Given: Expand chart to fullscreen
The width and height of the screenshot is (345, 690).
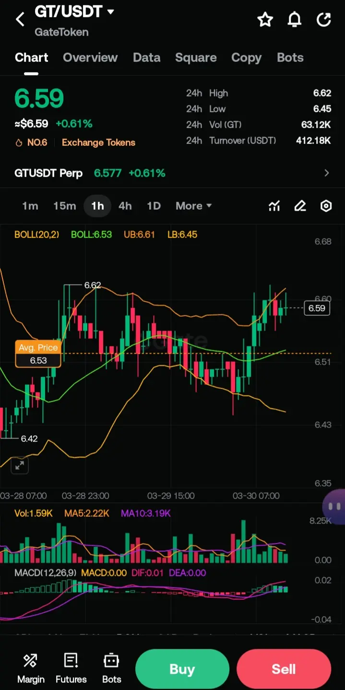Looking at the screenshot, I should coord(20,465).
